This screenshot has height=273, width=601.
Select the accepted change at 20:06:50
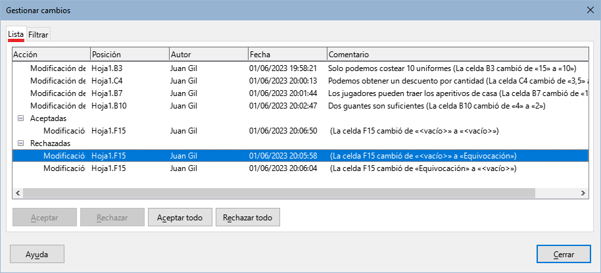click(x=283, y=131)
